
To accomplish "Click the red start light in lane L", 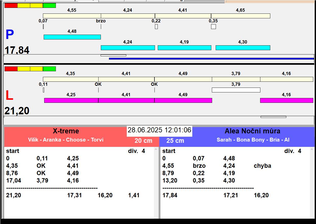I will coord(11,69).
